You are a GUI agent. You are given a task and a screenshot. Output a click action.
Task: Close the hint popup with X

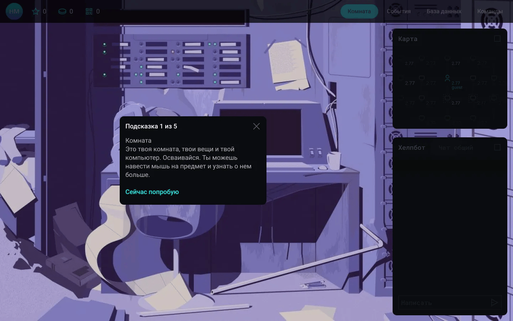click(256, 126)
